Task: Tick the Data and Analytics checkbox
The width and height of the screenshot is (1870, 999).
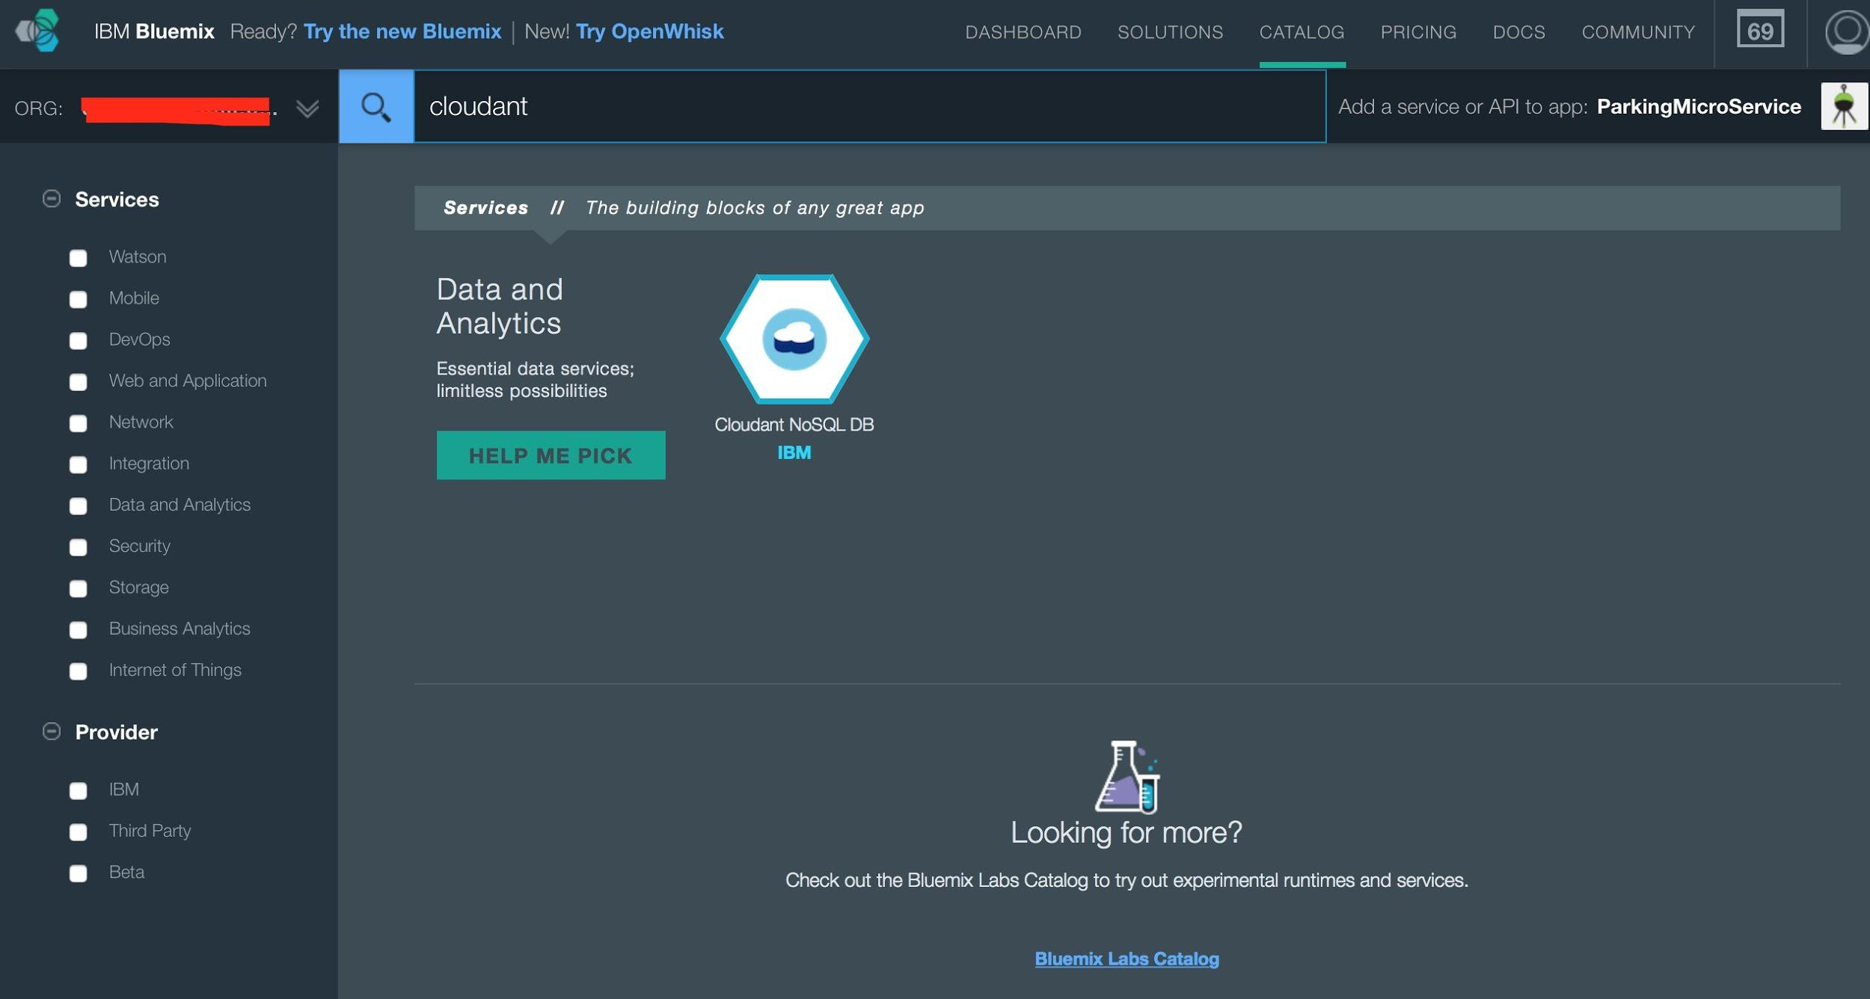Action: pos(78,506)
